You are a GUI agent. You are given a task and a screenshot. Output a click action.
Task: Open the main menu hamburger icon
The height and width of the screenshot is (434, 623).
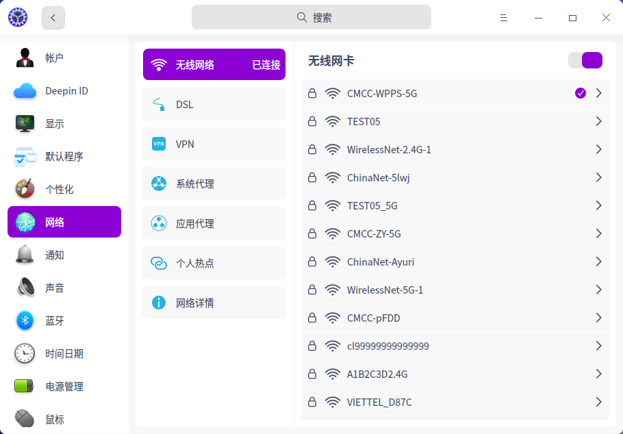point(503,18)
